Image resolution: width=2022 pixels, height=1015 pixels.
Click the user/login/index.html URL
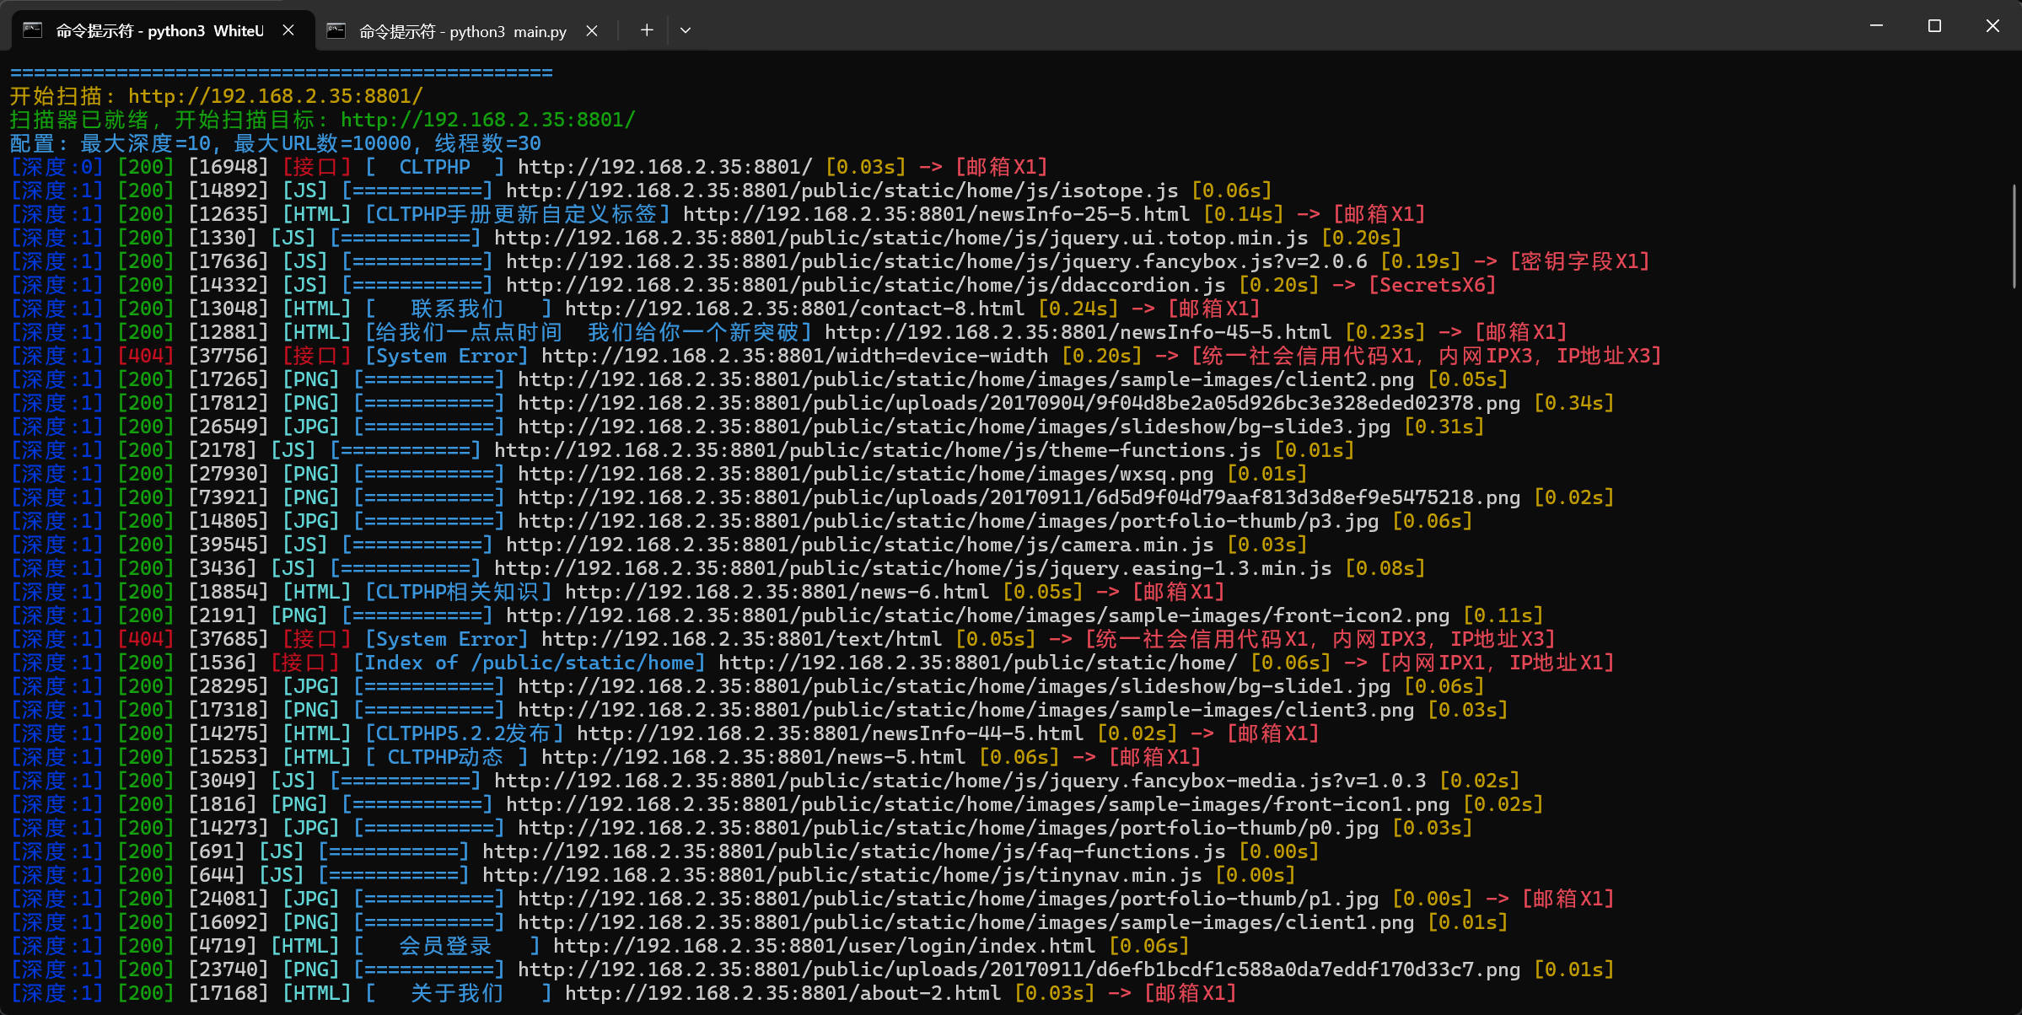tap(824, 947)
